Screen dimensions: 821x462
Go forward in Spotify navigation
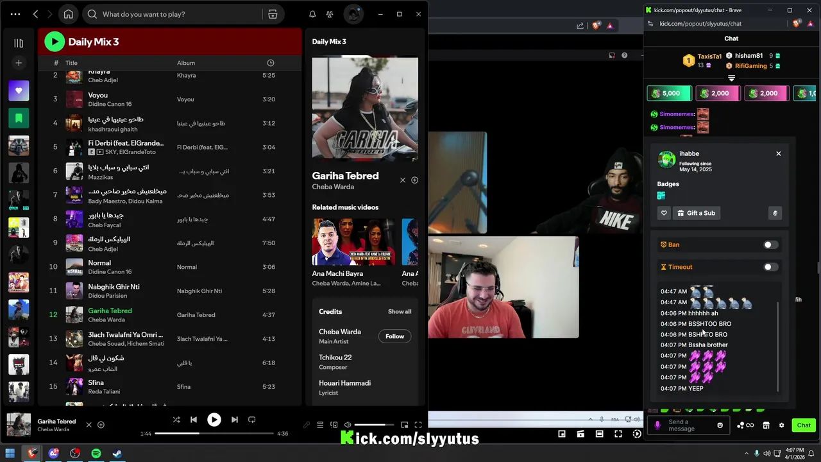pos(51,14)
